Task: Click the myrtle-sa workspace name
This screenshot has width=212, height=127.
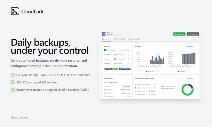Action: (x=110, y=35)
